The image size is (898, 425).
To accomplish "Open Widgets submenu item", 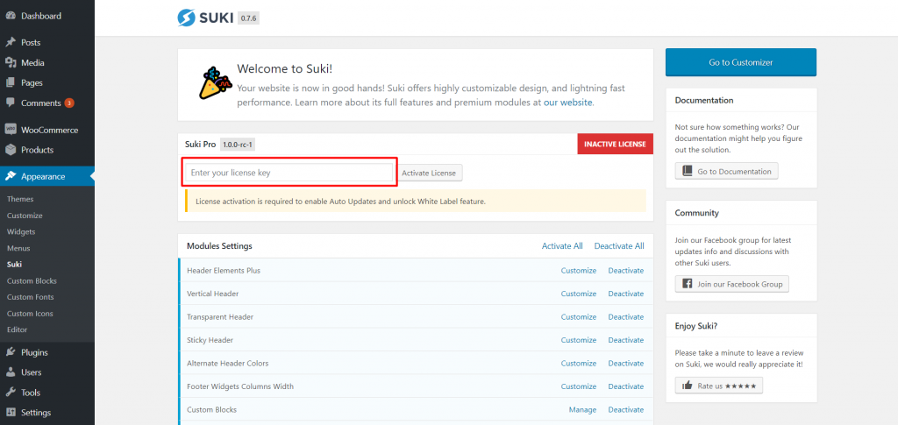I will coord(21,231).
